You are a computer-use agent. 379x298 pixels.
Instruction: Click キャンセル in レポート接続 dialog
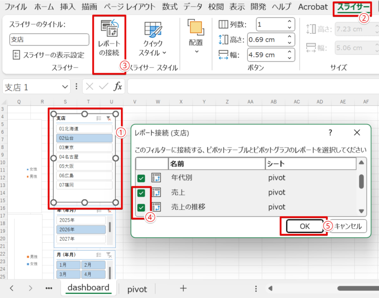348,226
